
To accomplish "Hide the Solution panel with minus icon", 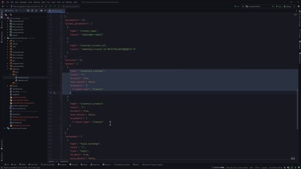I will pyautogui.click(x=45, y=10).
